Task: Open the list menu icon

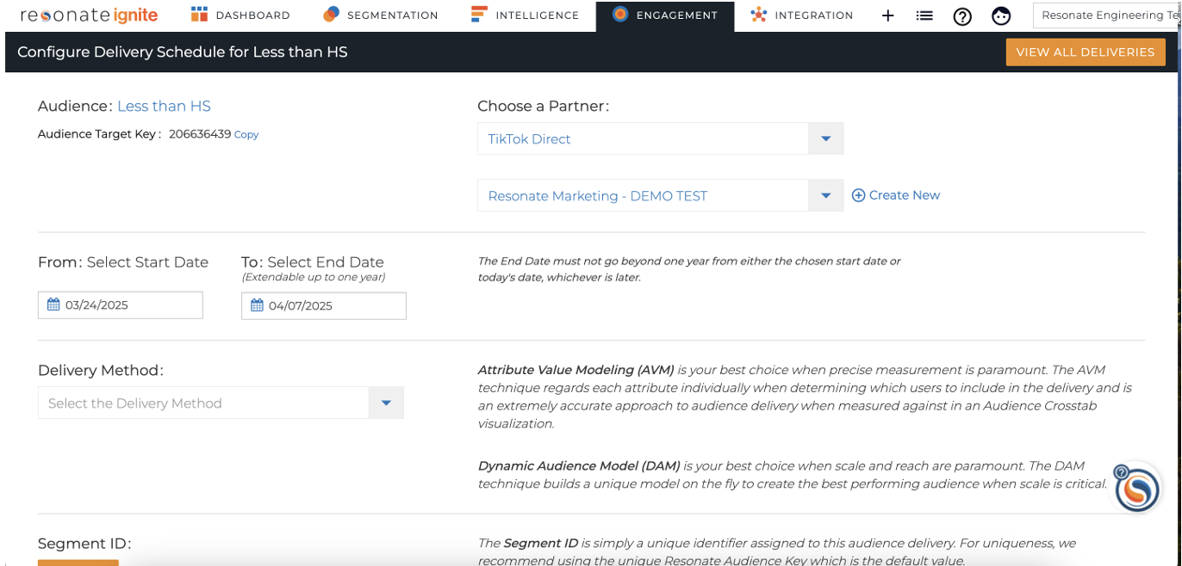Action: [x=924, y=15]
